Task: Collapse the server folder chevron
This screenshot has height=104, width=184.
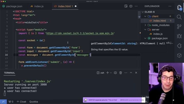Action: [145, 29]
